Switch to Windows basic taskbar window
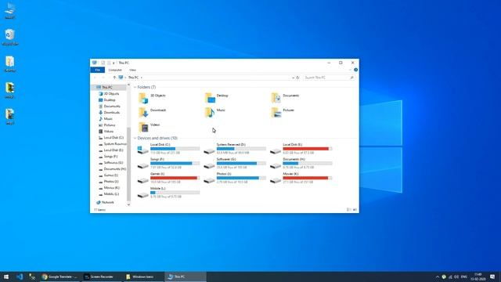The height and width of the screenshot is (282, 501). point(143,277)
